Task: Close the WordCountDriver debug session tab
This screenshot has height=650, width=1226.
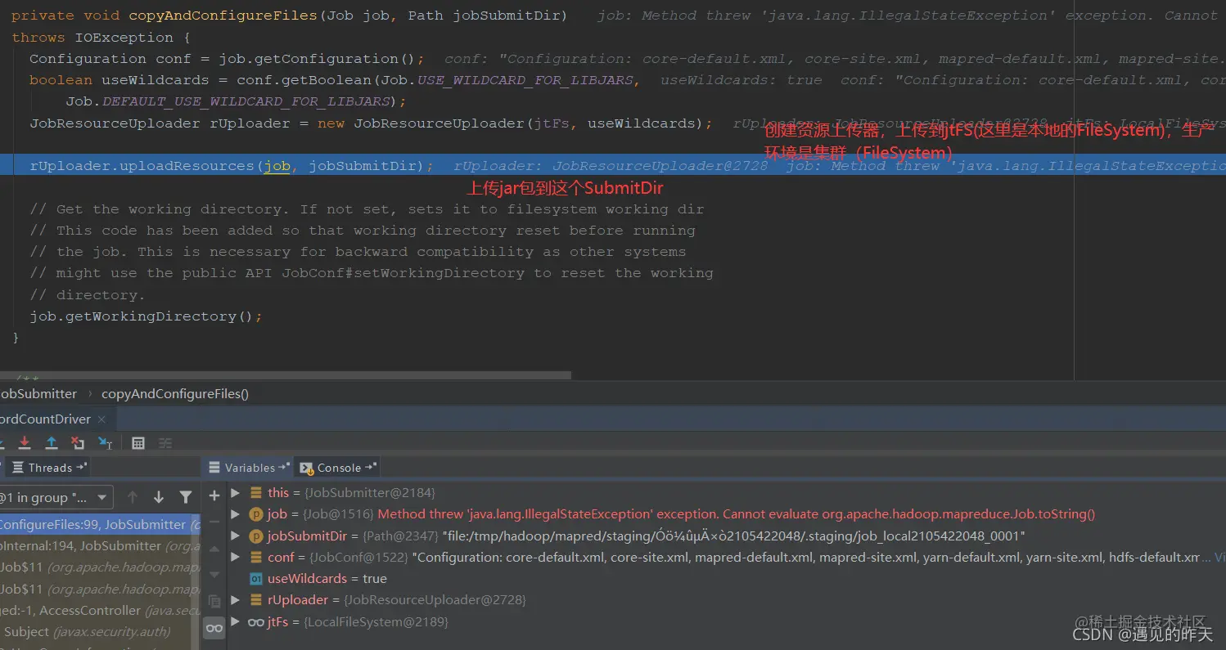Action: click(x=102, y=419)
